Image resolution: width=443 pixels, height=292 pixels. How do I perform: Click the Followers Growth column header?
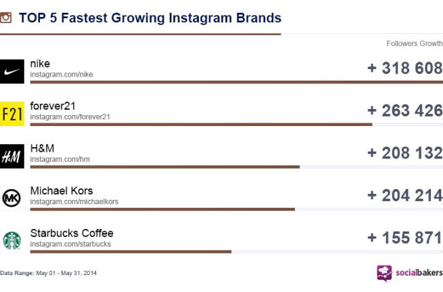coord(414,44)
